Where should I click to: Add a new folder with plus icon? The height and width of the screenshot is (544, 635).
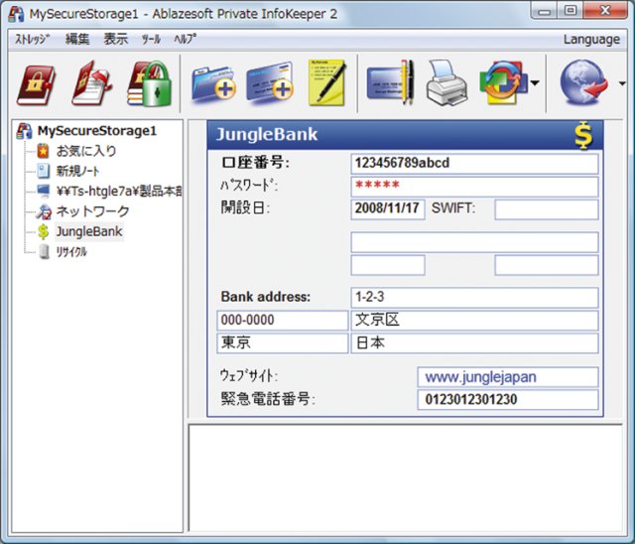click(x=214, y=83)
